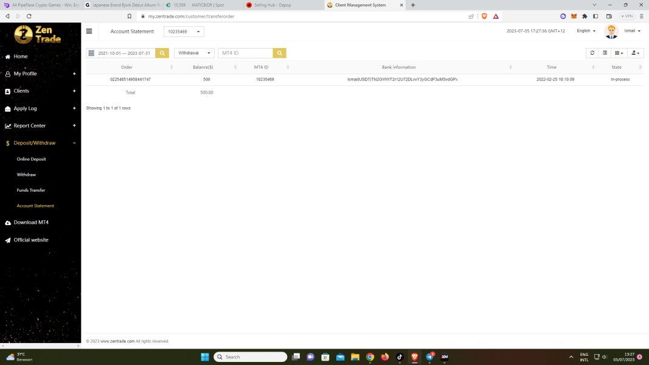Image resolution: width=649 pixels, height=365 pixels.
Task: Click the 2022-02-25 16:10:09 time cell
Action: [x=555, y=80]
